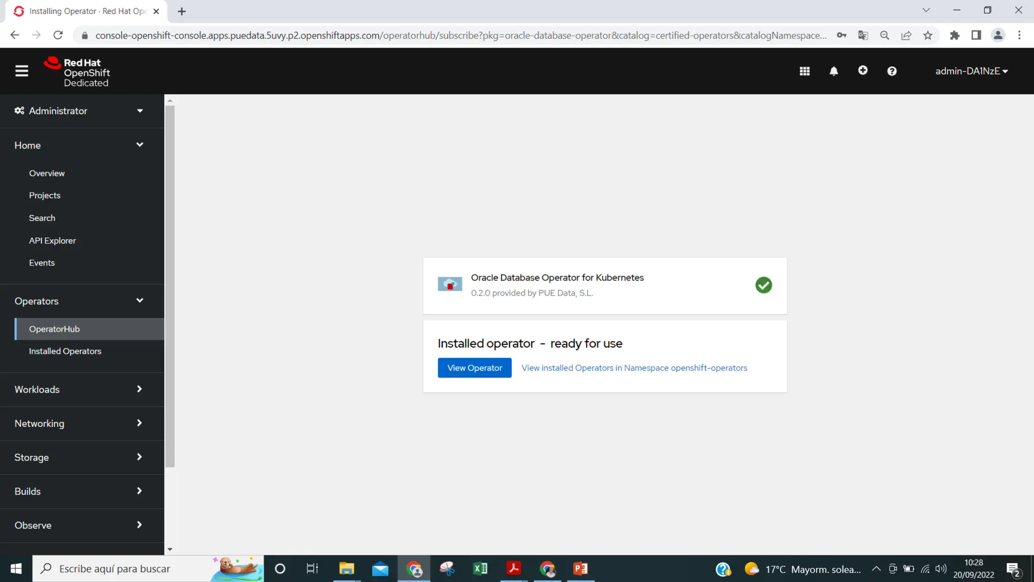Viewport: 1034px width, 582px height.
Task: Click the Red Hat OpenShift Dedicated logo
Action: tap(77, 72)
